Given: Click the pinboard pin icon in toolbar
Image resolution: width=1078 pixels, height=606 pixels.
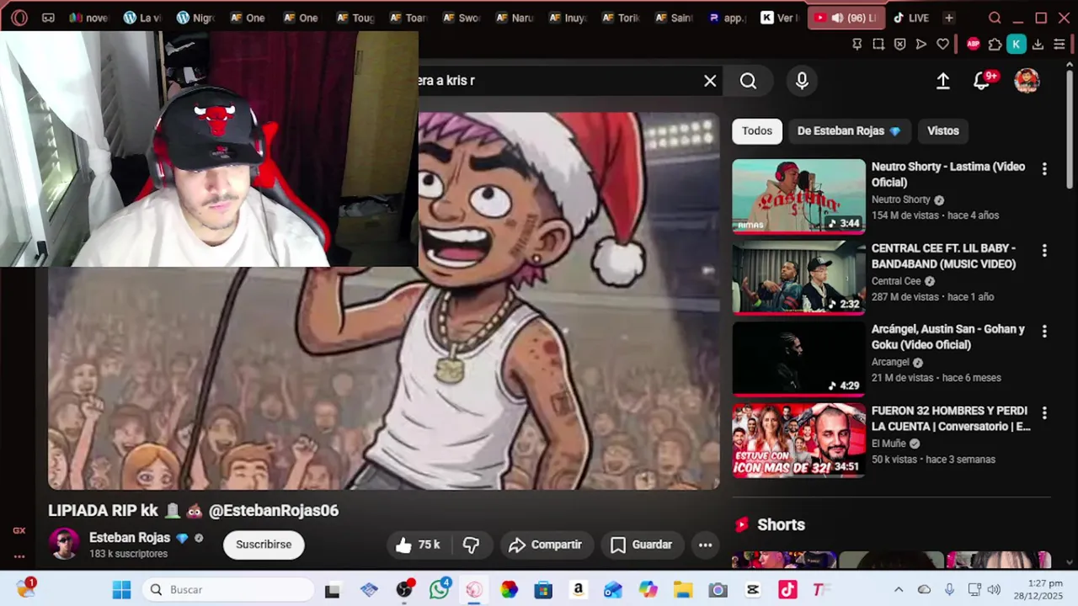Looking at the screenshot, I should click(x=857, y=44).
